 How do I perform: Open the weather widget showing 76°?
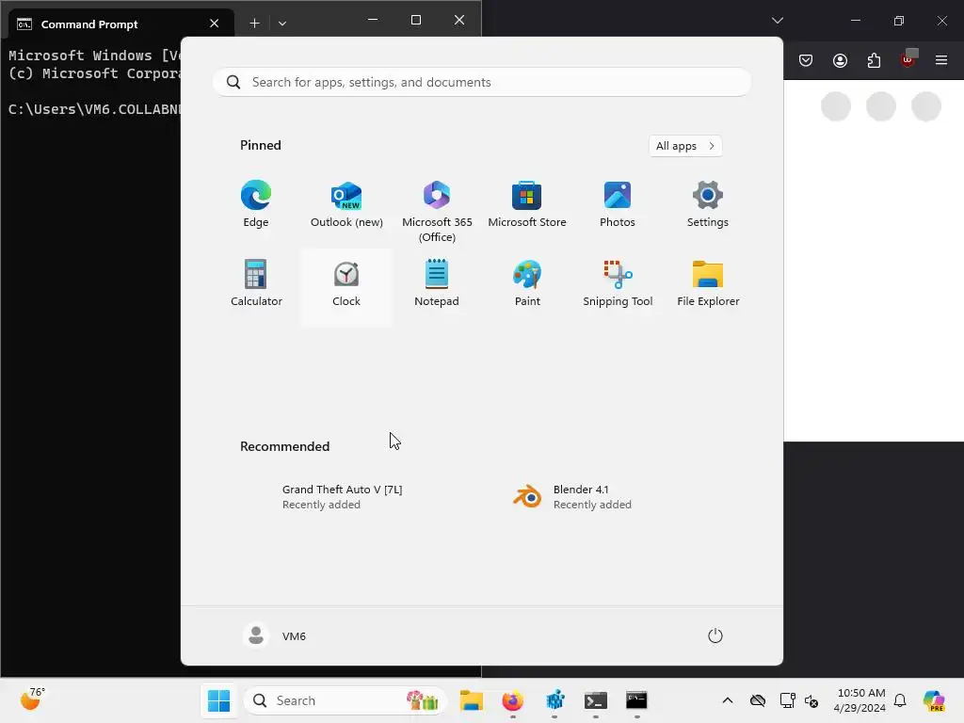coord(33,700)
